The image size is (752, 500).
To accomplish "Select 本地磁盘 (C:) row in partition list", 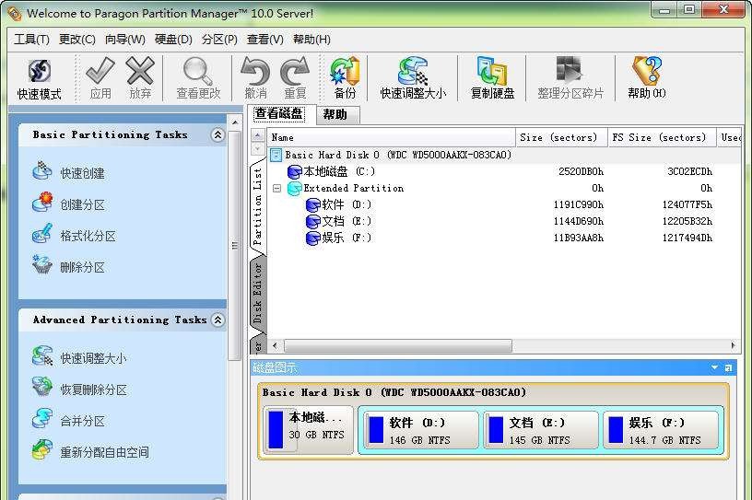I will tap(503, 171).
